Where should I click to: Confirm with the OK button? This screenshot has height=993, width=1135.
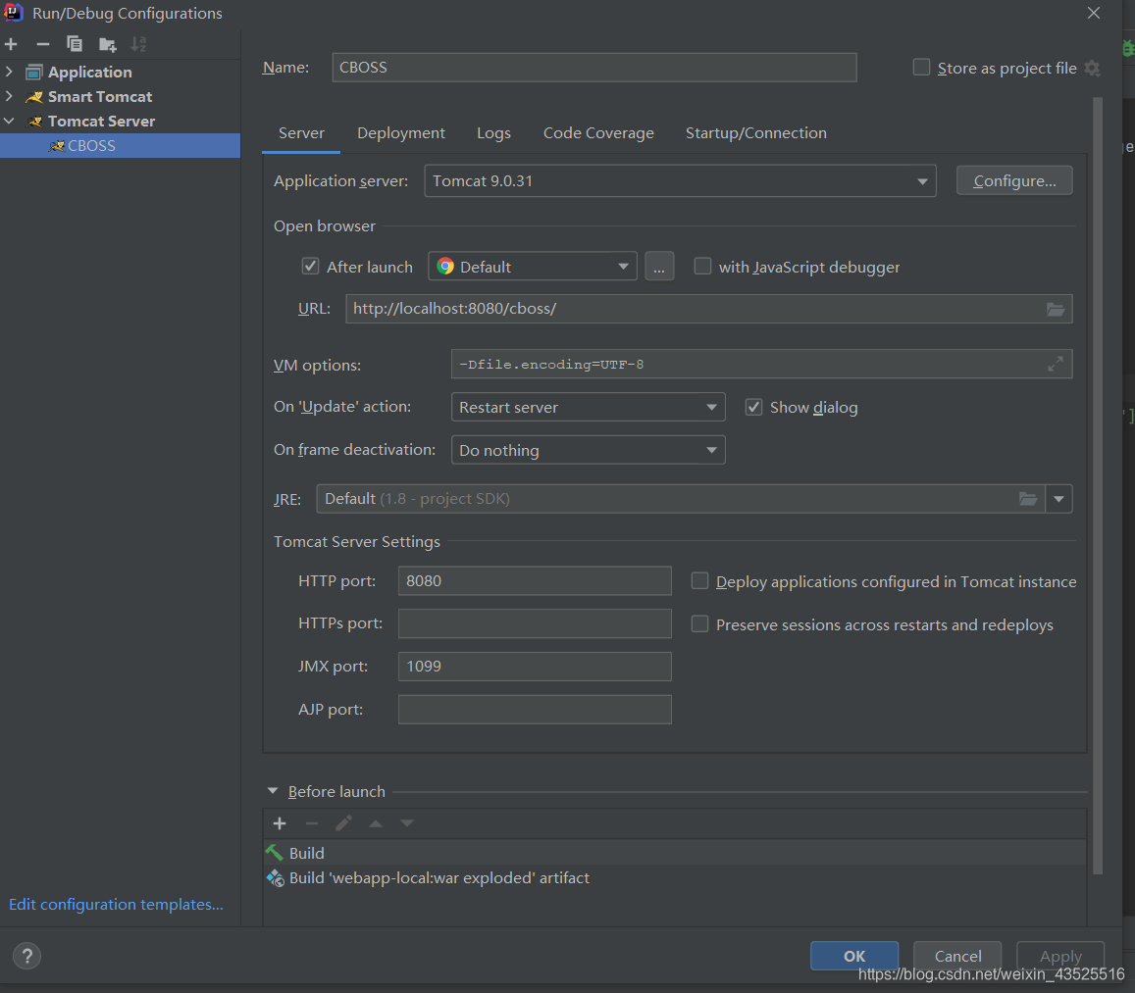pos(854,956)
